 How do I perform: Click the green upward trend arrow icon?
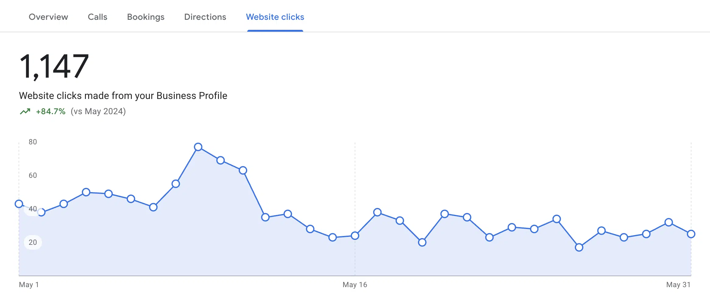(x=25, y=111)
